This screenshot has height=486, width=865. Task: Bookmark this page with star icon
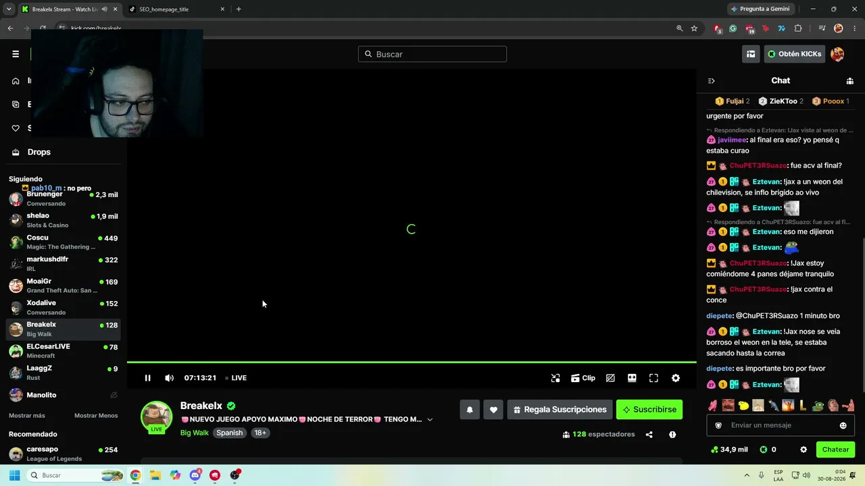click(x=694, y=28)
